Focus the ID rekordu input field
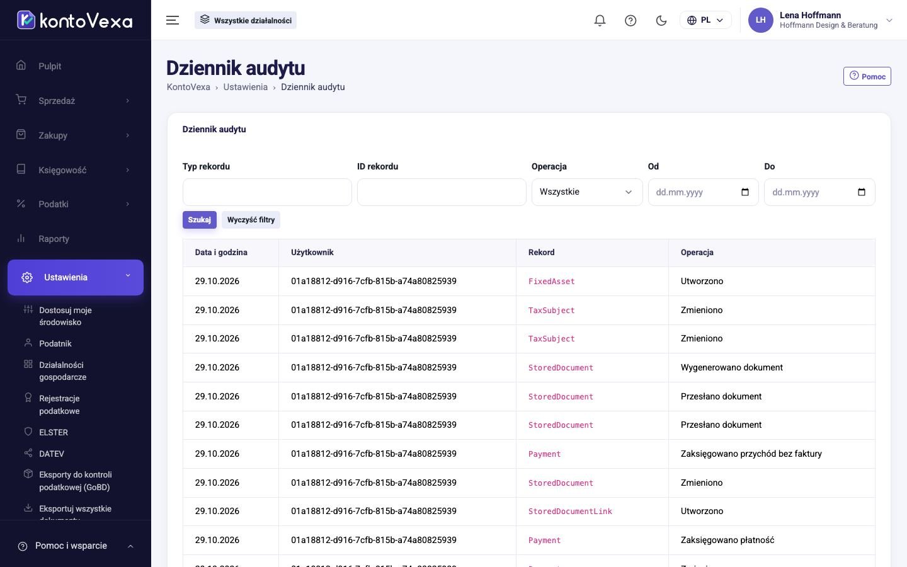 [442, 192]
